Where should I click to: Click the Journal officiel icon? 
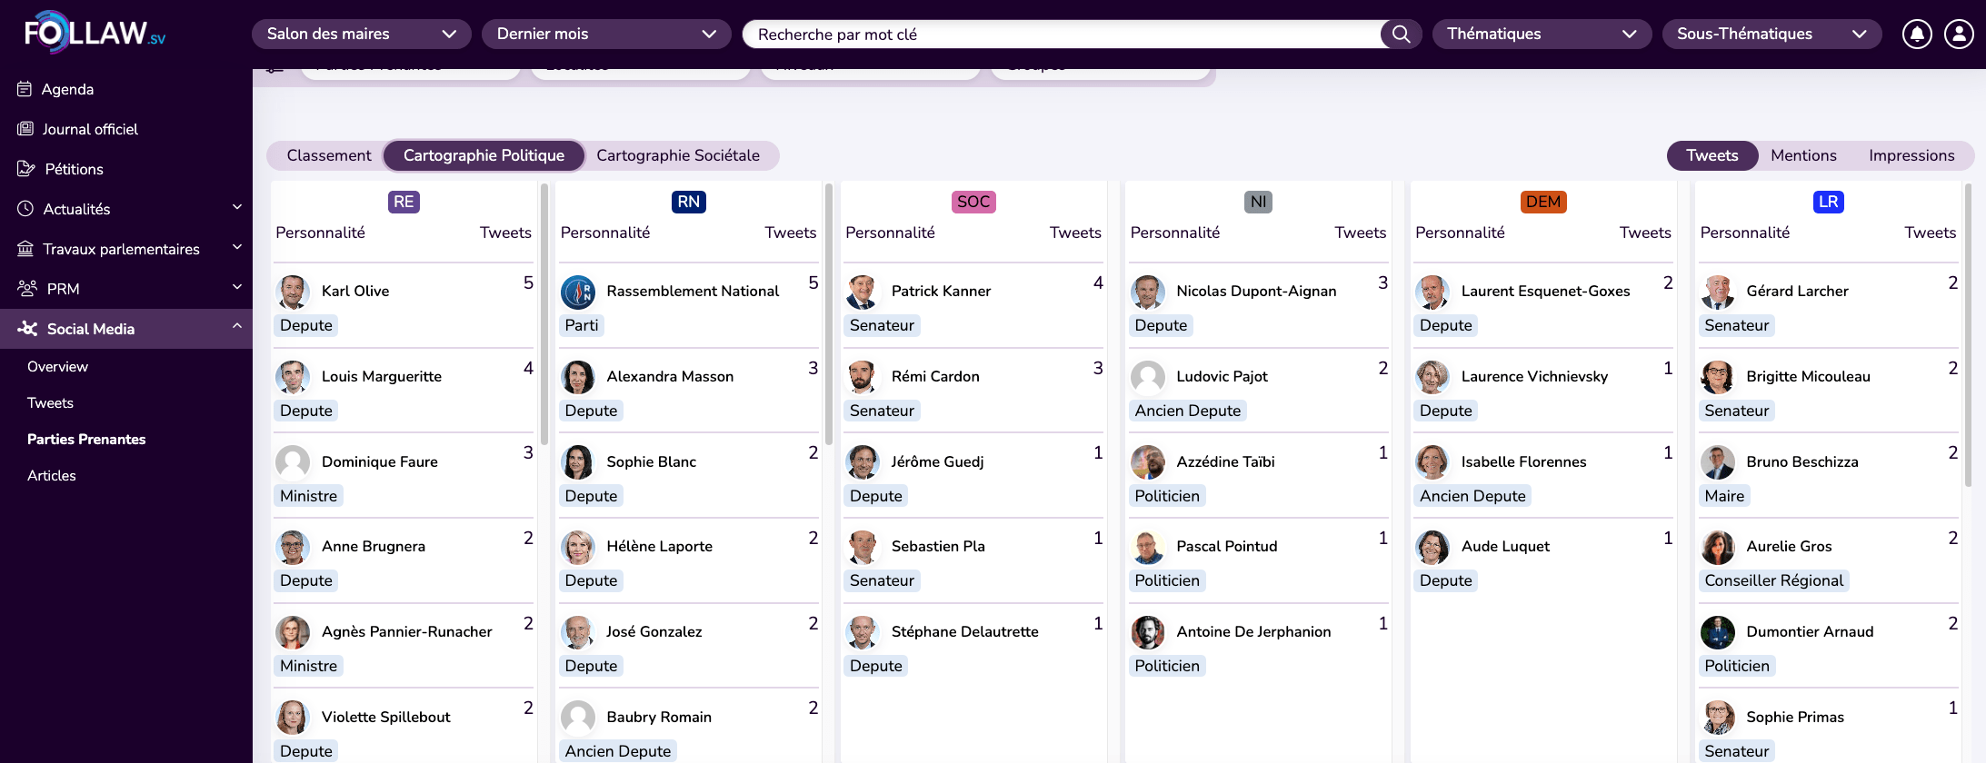(x=25, y=129)
